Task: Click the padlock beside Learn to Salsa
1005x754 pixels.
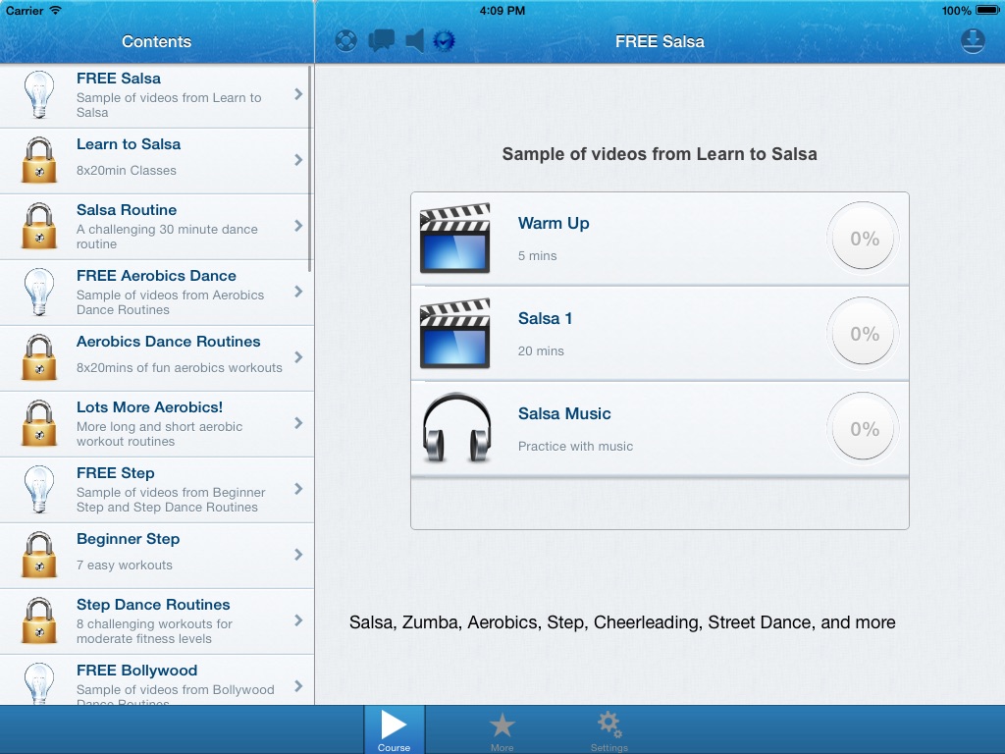Action: click(38, 160)
